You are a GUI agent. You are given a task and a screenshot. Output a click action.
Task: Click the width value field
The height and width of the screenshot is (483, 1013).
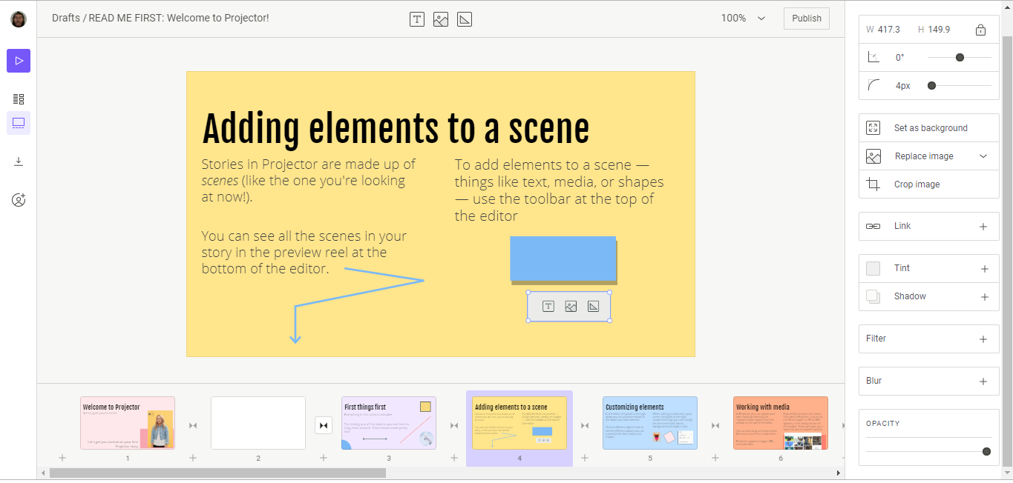point(889,30)
